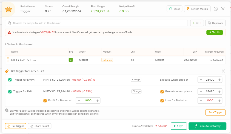This screenshot has height=134, width=231.
Task: Increase exit trigger price 23450
Action: pyautogui.click(x=219, y=92)
